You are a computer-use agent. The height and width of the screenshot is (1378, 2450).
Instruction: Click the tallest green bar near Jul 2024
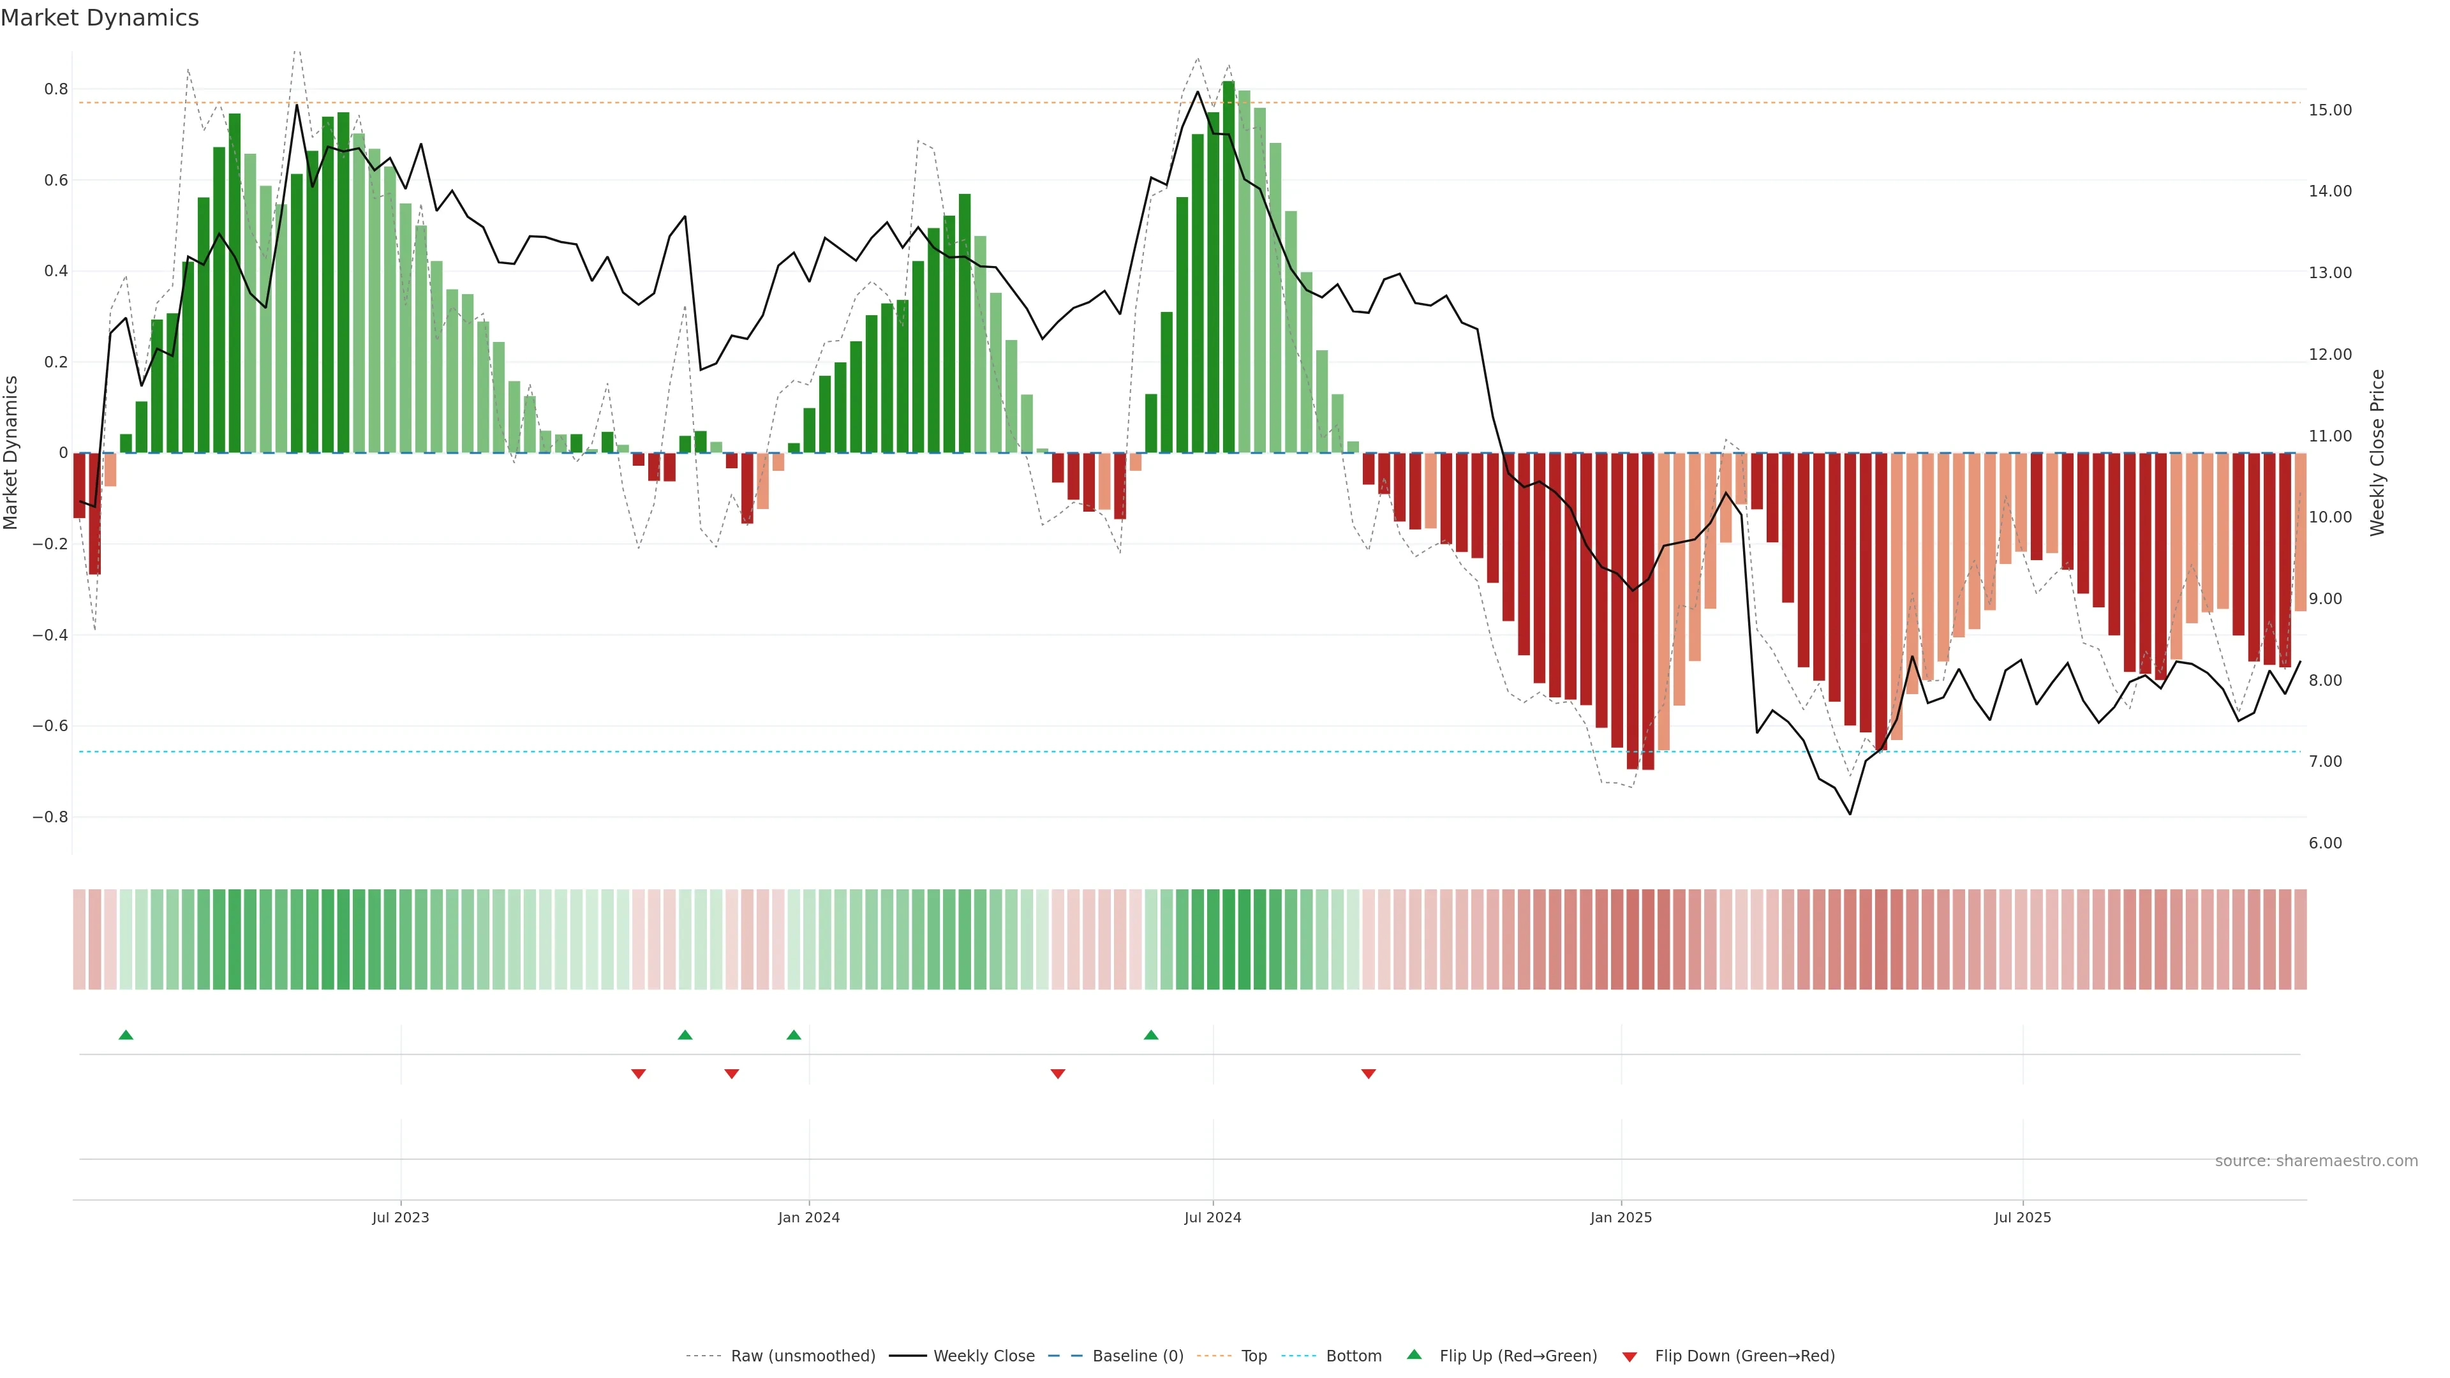[x=1228, y=266]
